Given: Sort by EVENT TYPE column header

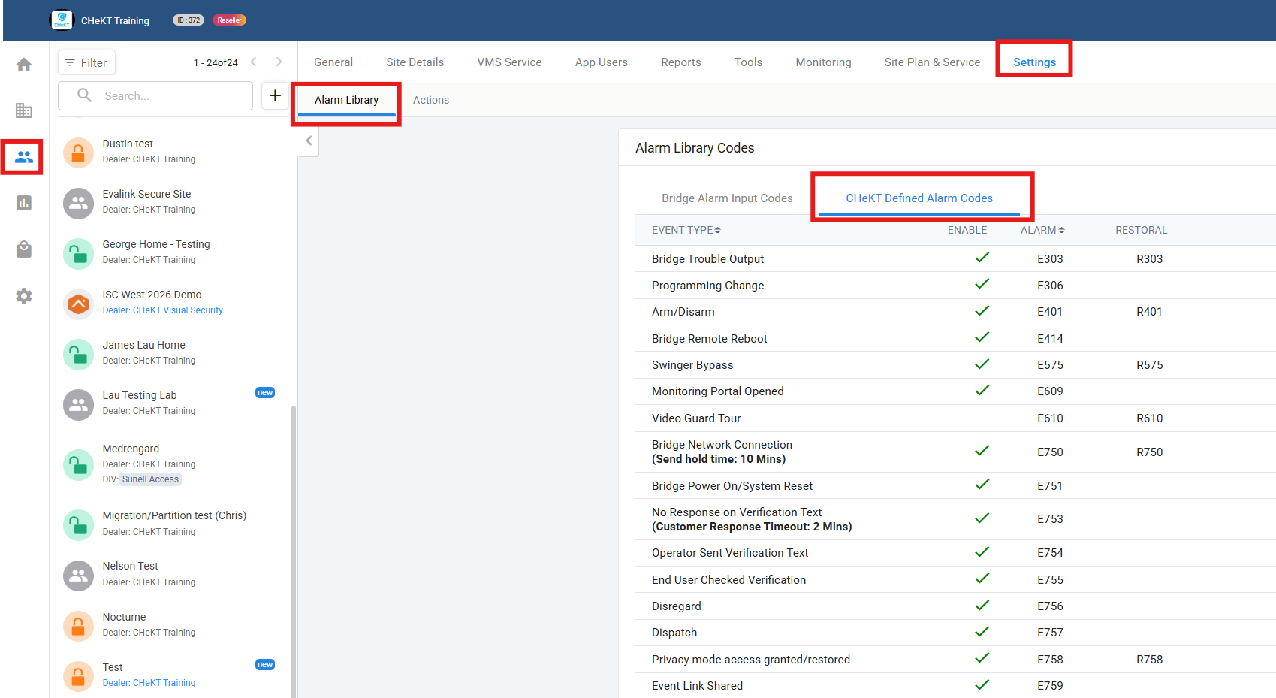Looking at the screenshot, I should point(686,230).
